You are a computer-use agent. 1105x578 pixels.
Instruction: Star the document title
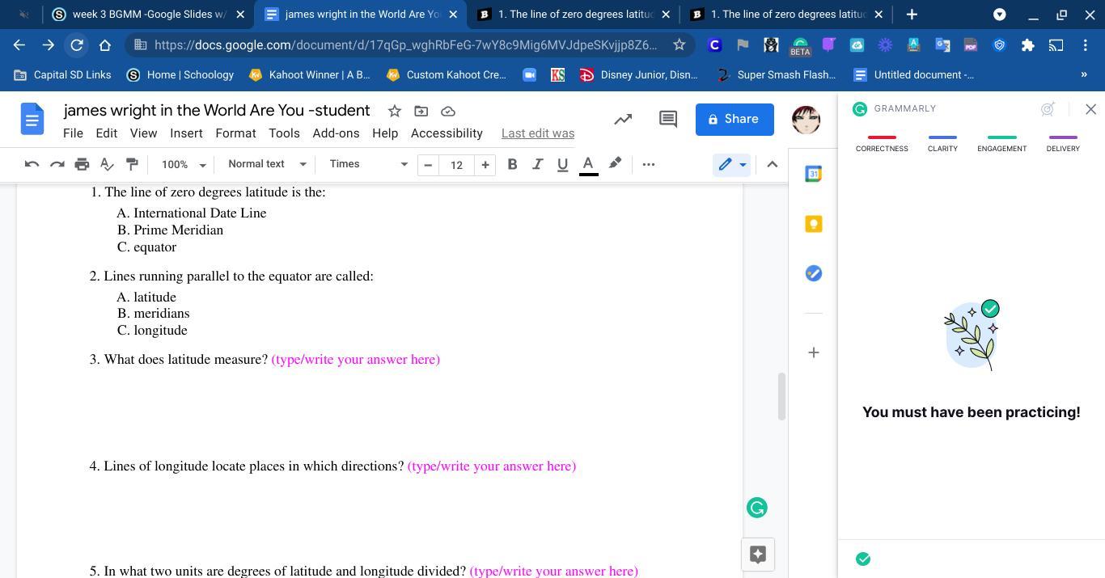(x=394, y=111)
